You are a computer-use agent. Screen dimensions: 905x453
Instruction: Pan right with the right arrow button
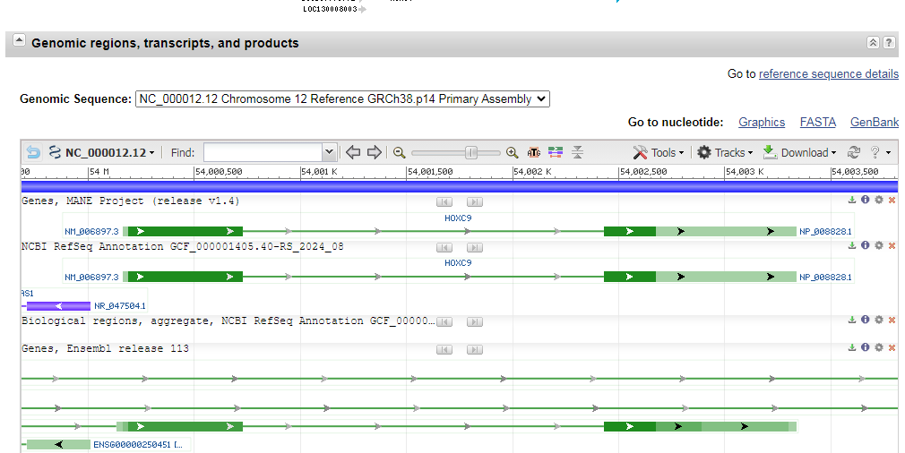point(375,153)
